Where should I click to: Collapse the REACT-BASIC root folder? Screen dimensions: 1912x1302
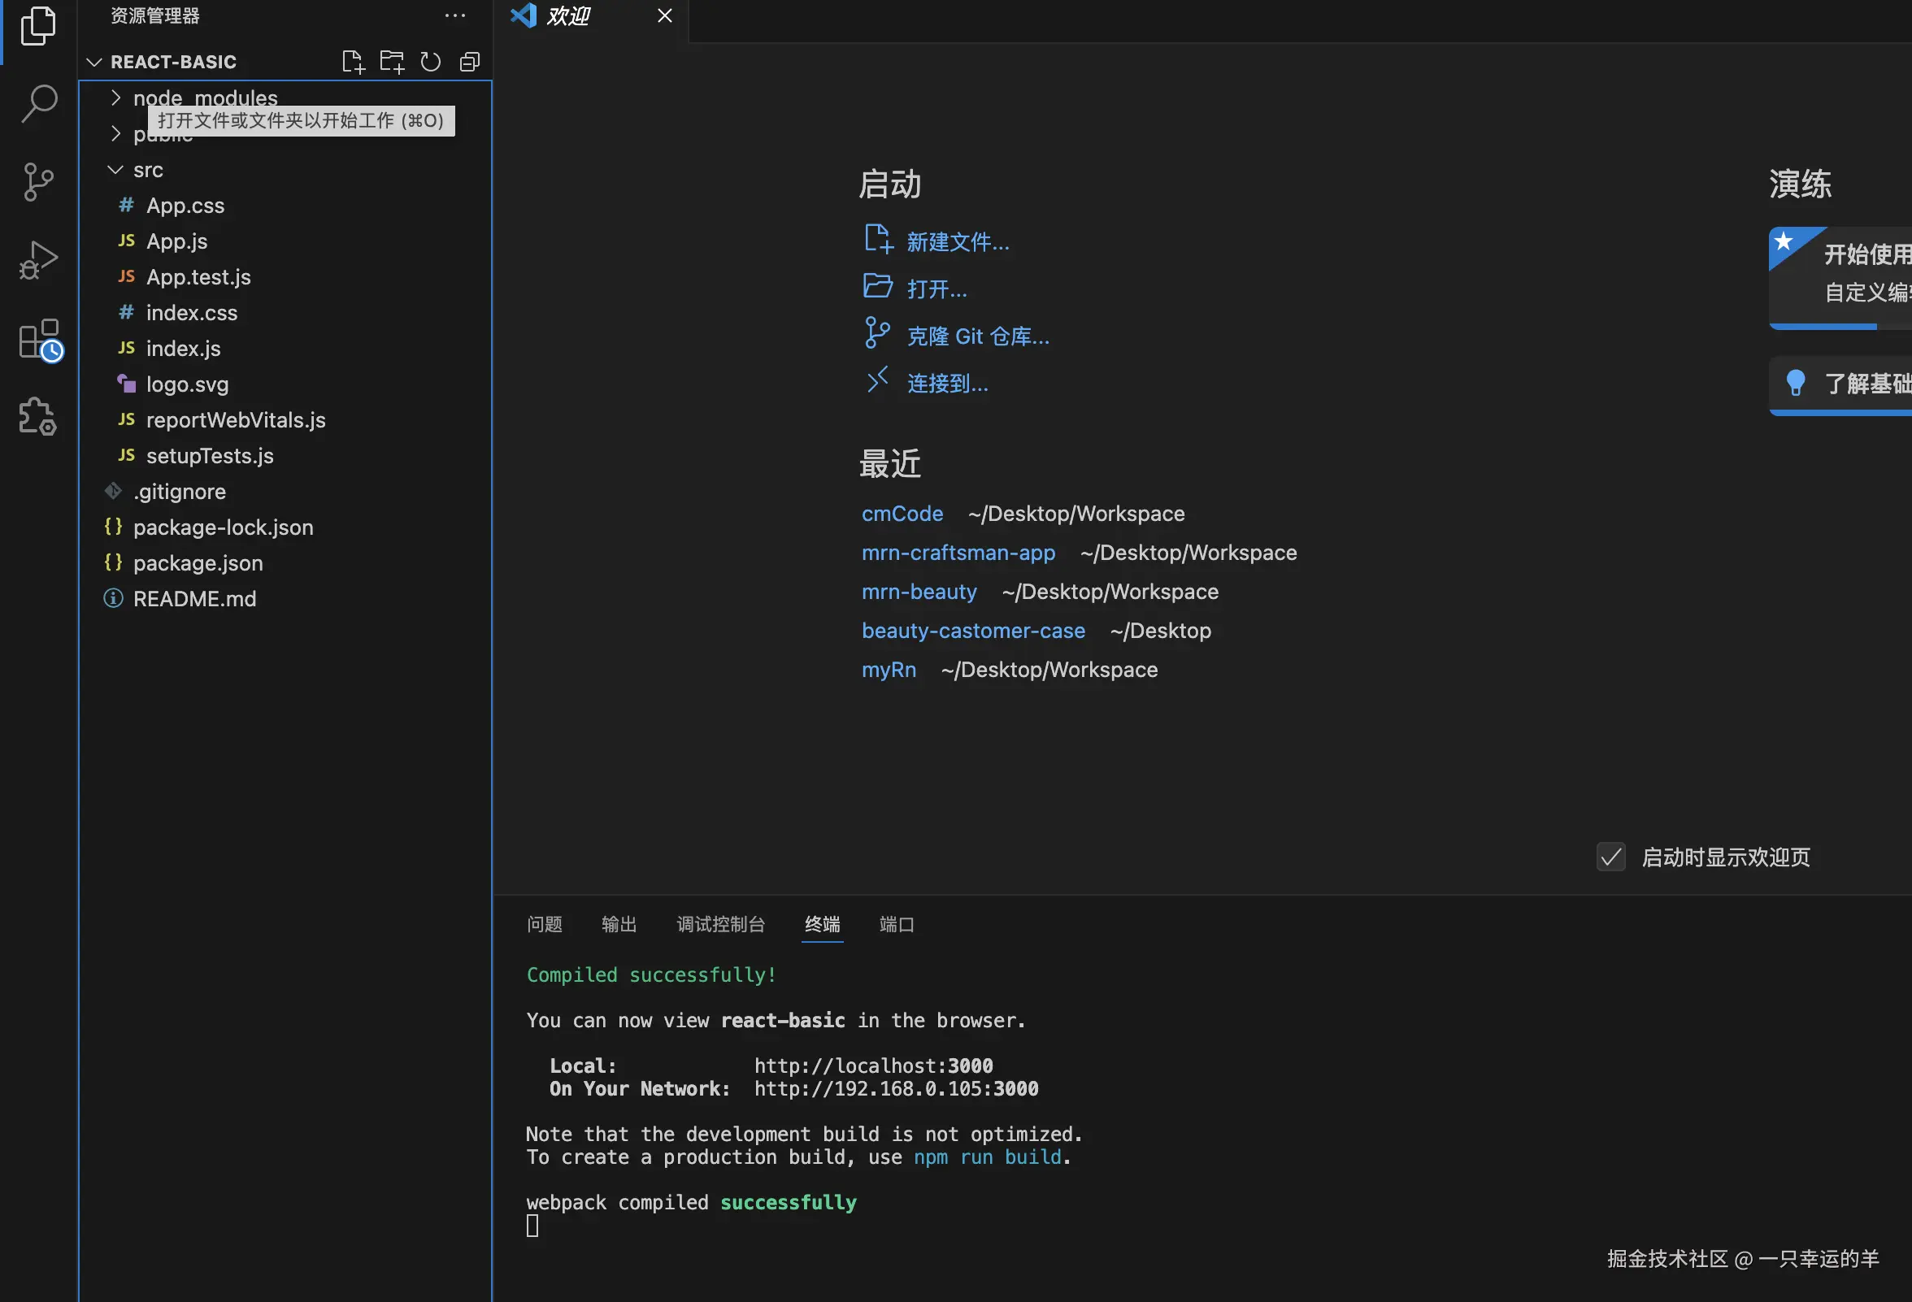(94, 62)
